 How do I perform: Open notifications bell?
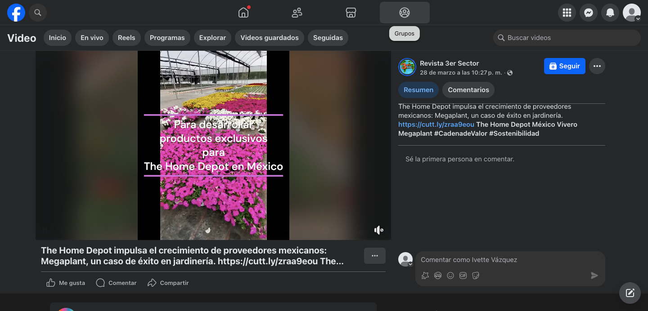point(610,13)
